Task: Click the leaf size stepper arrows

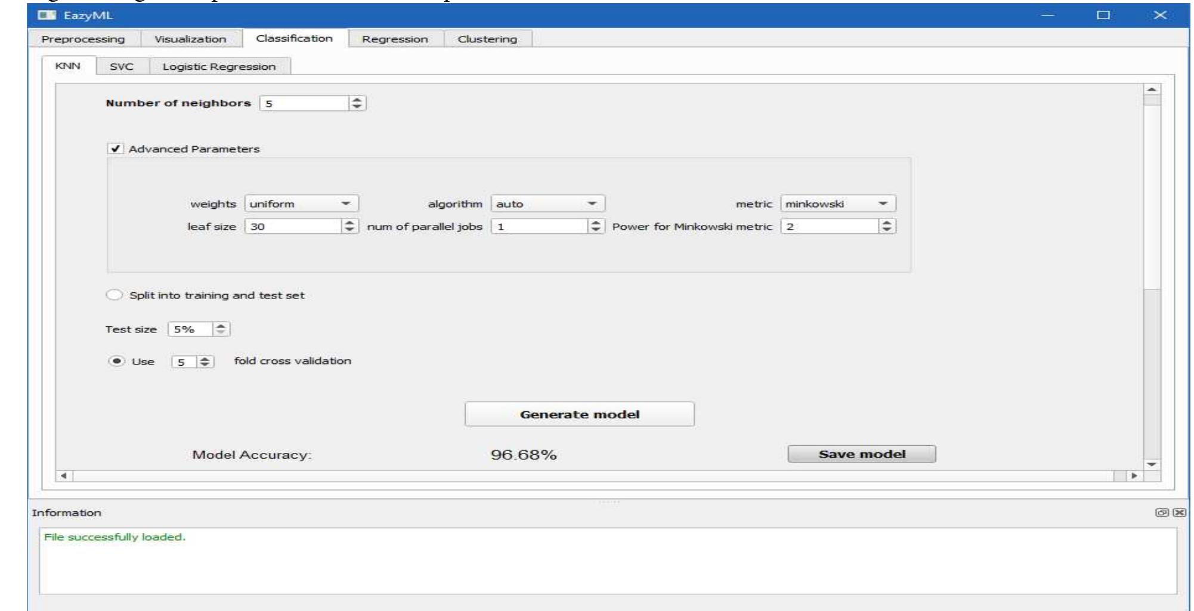Action: (x=349, y=226)
